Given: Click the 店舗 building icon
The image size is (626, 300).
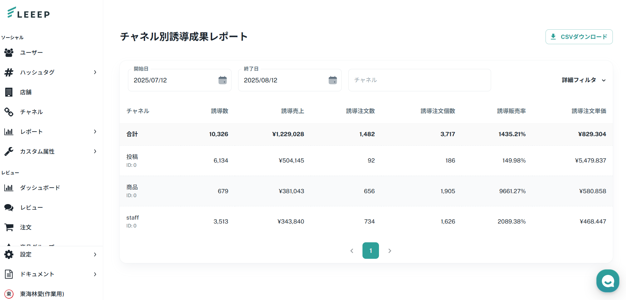Looking at the screenshot, I should click(9, 92).
